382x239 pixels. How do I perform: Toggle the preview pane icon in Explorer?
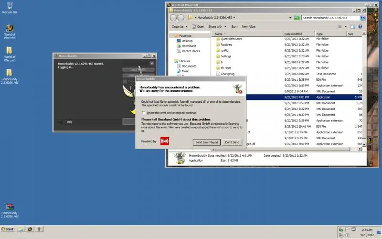coord(353,26)
